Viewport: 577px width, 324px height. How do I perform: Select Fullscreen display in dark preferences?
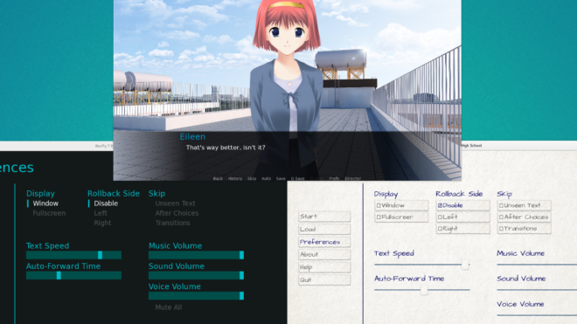click(49, 213)
